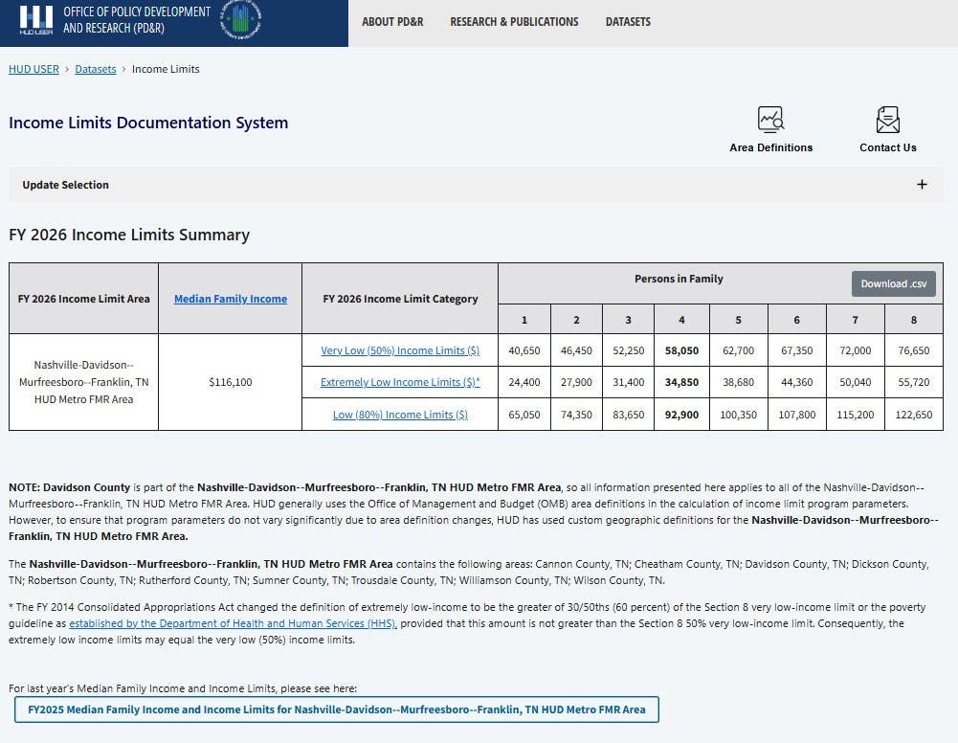Screen dimensions: 958x743
Task: Open Area Definitions chart icon
Action: (x=770, y=119)
